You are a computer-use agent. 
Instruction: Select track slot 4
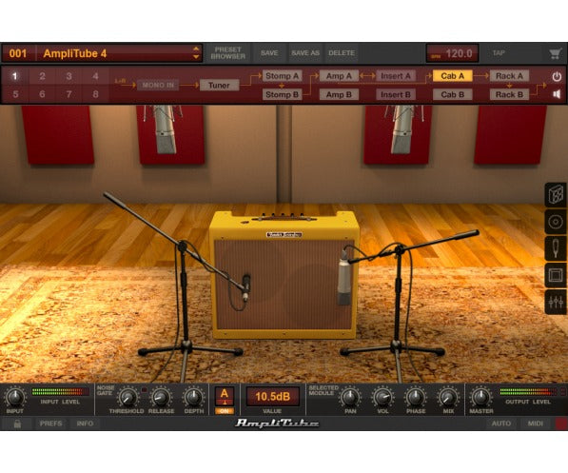(x=96, y=76)
